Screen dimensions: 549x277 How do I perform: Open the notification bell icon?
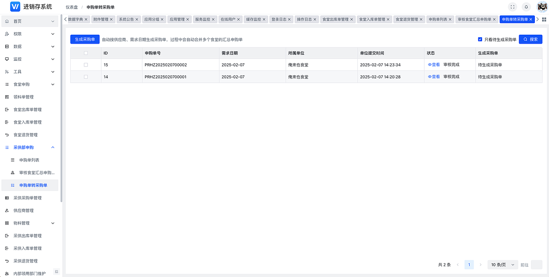click(x=526, y=7)
